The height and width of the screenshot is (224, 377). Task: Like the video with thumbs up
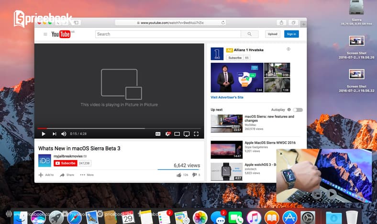(x=179, y=175)
